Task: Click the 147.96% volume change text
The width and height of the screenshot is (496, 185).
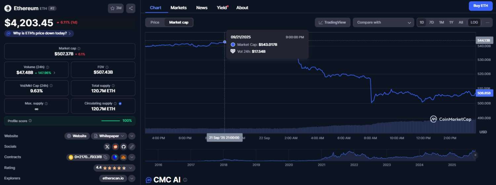Action: click(x=45, y=72)
